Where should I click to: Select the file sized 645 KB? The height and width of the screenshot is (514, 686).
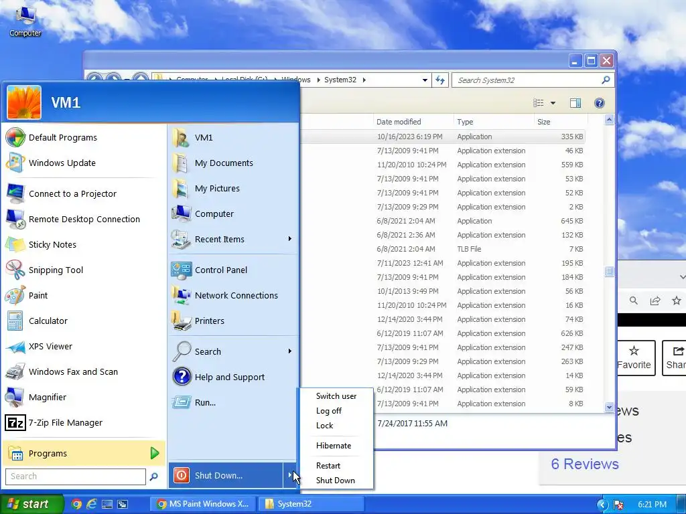pyautogui.click(x=442, y=221)
